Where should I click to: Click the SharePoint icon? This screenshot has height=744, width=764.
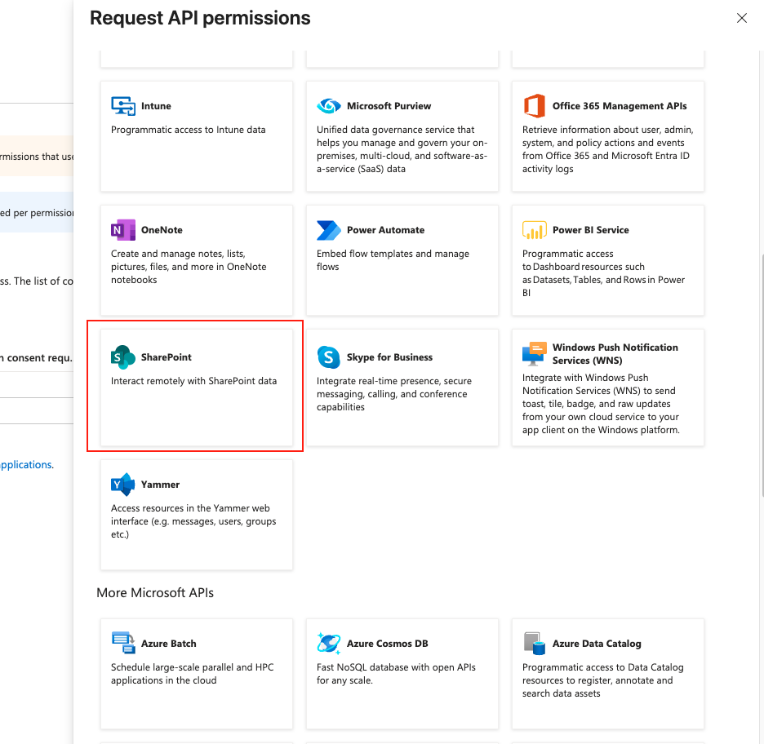click(122, 356)
